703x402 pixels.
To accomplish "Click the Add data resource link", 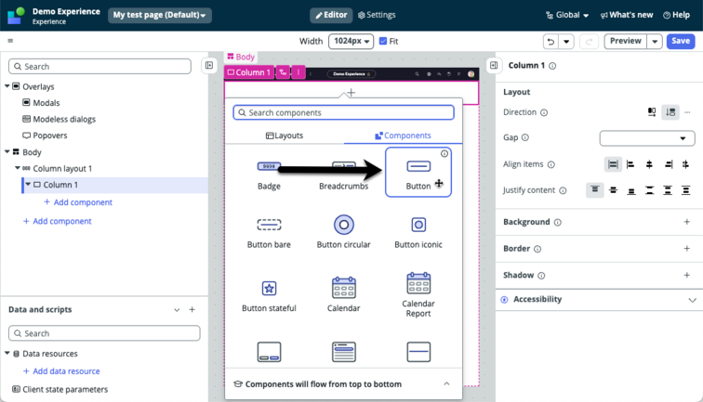I will [x=61, y=371].
